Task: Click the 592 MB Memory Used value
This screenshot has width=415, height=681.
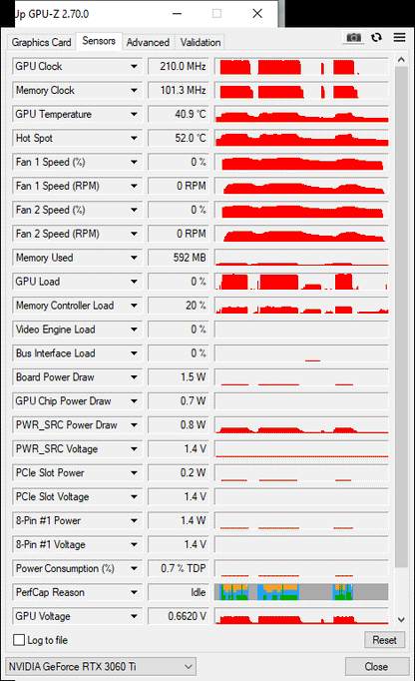Action: (x=178, y=258)
